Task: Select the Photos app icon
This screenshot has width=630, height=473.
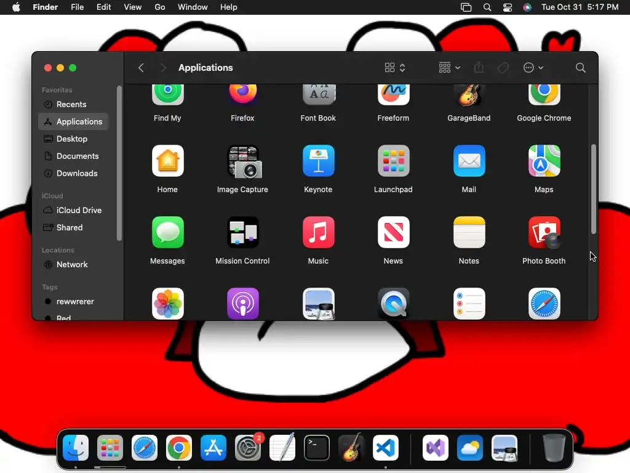Action: coord(167,304)
